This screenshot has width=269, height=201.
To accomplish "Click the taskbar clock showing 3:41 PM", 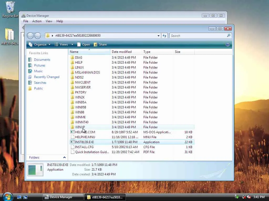I will tap(259, 197).
